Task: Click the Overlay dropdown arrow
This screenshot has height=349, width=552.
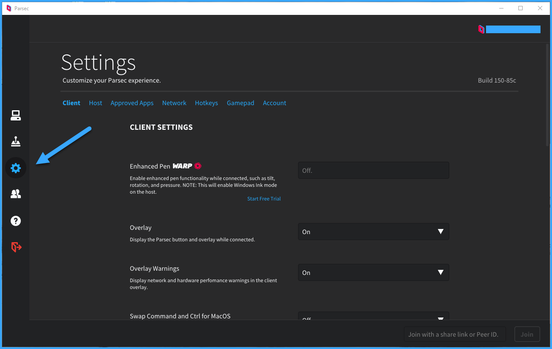Action: [440, 232]
